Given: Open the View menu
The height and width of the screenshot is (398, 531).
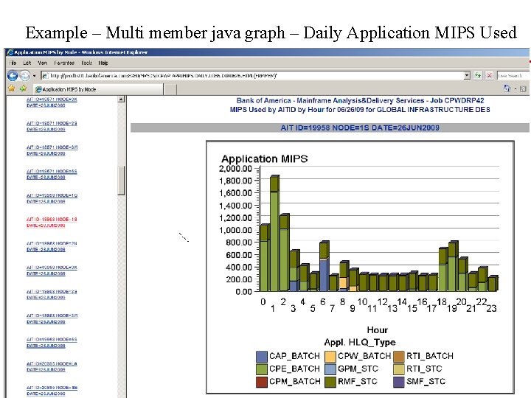Looking at the screenshot, I should (x=42, y=63).
